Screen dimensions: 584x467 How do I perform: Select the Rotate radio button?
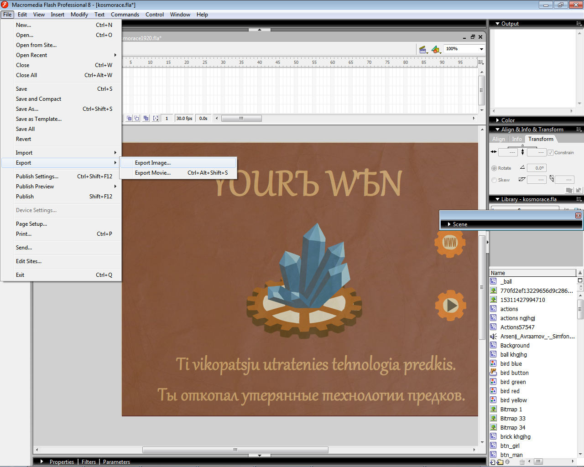[x=494, y=168]
